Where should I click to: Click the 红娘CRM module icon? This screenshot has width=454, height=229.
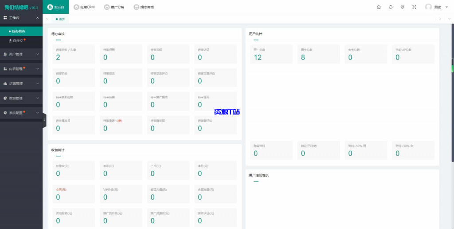pyautogui.click(x=77, y=7)
